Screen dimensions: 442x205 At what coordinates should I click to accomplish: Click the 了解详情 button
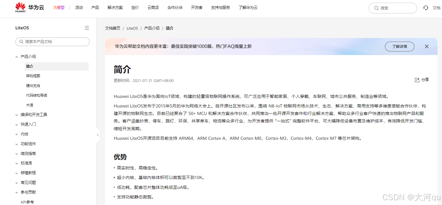pos(400,46)
